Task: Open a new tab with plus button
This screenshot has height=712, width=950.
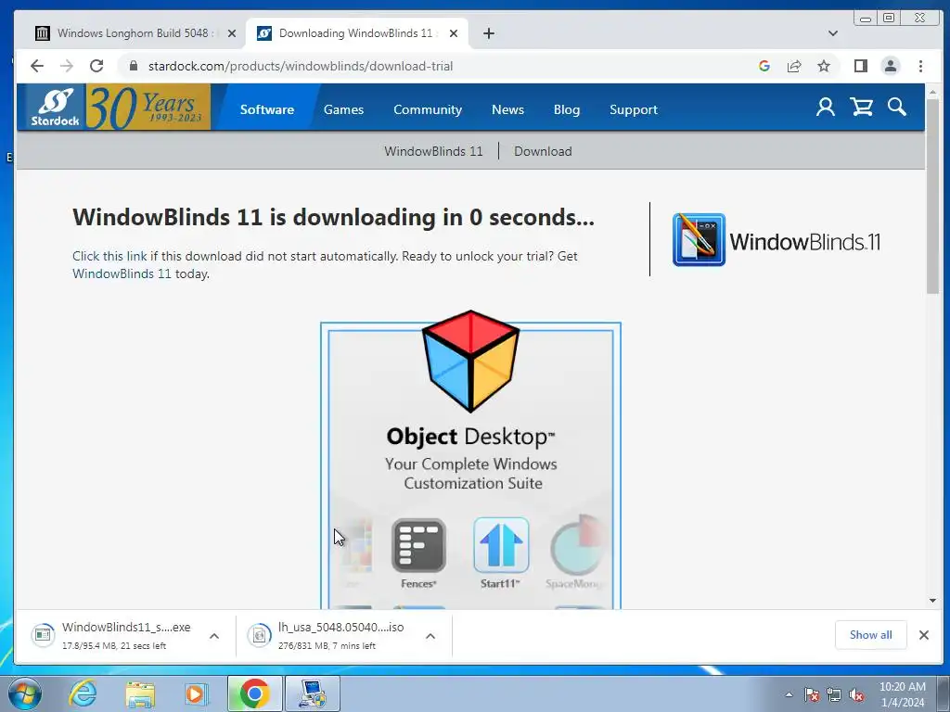Action: click(x=489, y=33)
